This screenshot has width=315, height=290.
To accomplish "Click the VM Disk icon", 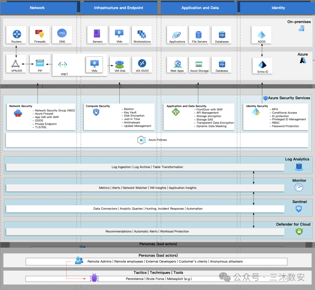I will [x=120, y=65].
